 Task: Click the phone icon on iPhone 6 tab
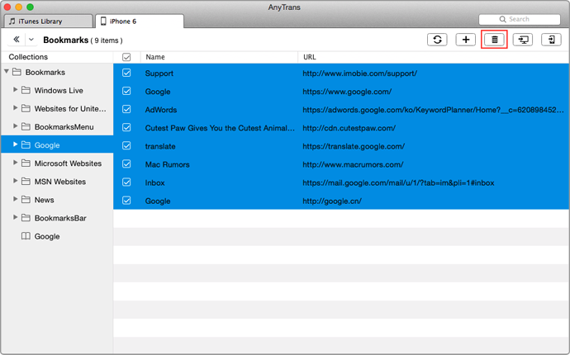tap(103, 21)
